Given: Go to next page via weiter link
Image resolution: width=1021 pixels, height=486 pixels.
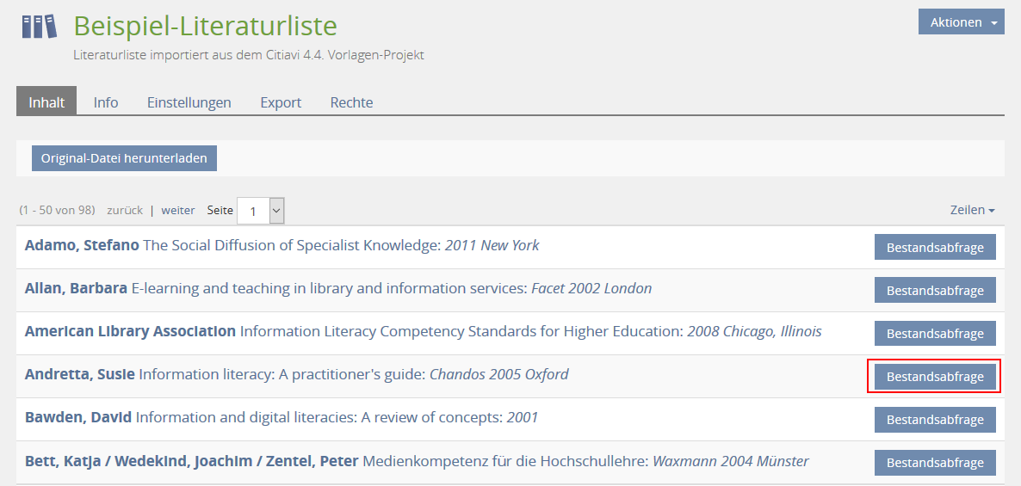Looking at the screenshot, I should 178,210.
